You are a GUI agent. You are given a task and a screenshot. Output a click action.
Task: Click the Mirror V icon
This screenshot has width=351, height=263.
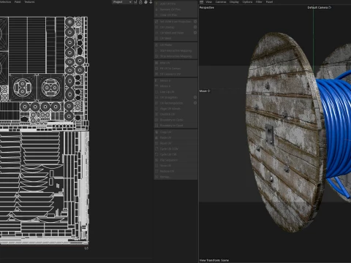[156, 86]
